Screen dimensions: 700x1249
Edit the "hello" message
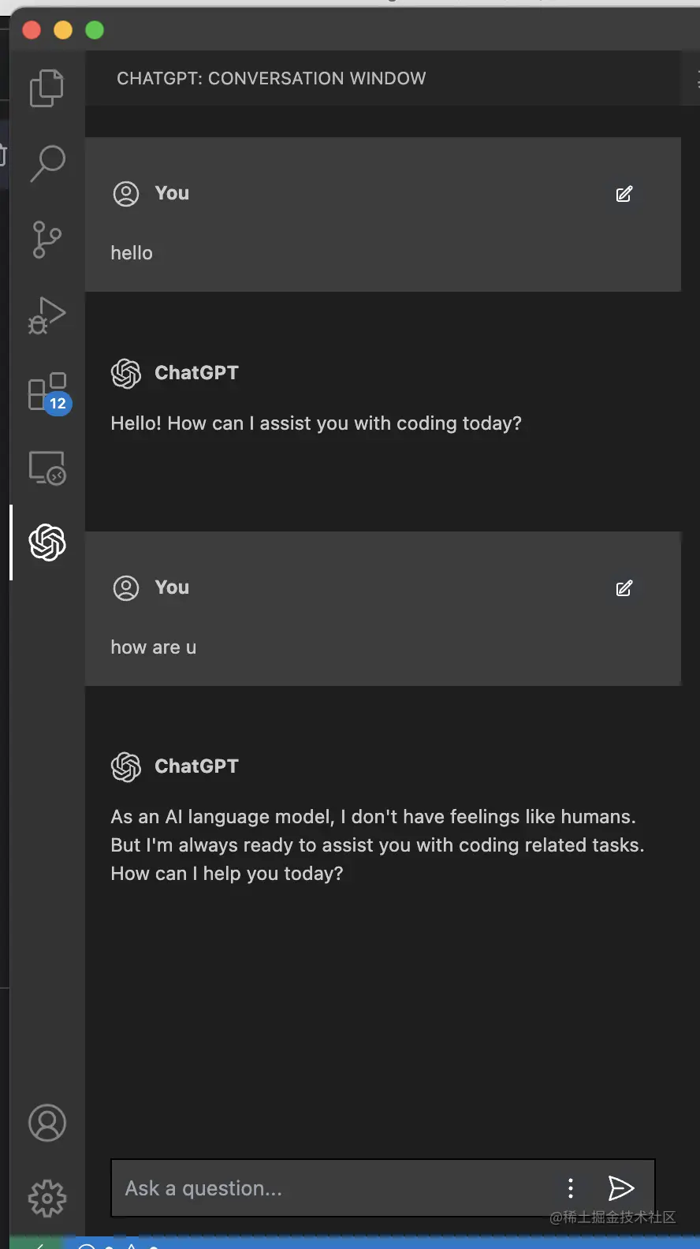coord(624,194)
